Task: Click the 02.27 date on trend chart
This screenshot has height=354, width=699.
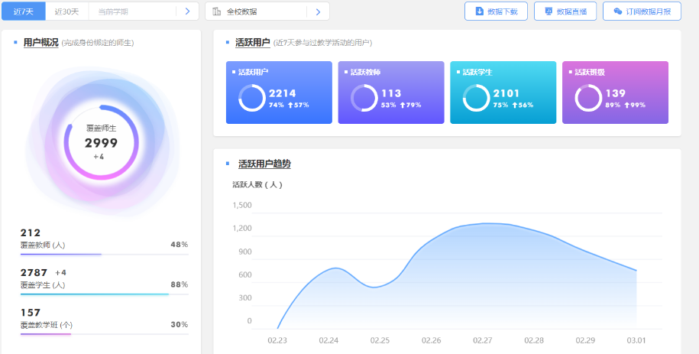Action: point(482,339)
